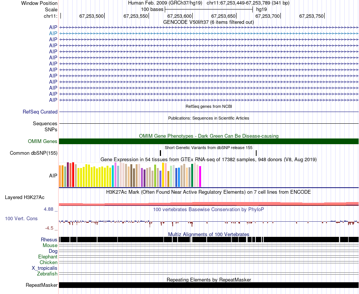Click the -4.5 PhyloP lower limit value
The image size is (359, 294).
[49, 228]
